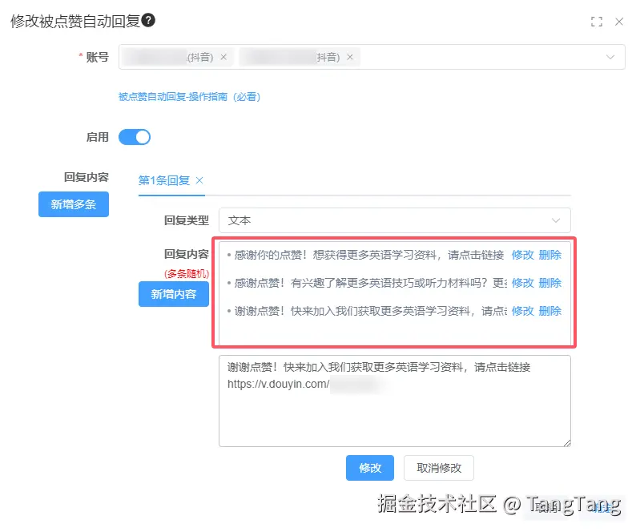Close the 修改被点赞自动回复 dialog
The width and height of the screenshot is (636, 532).
pyautogui.click(x=619, y=22)
